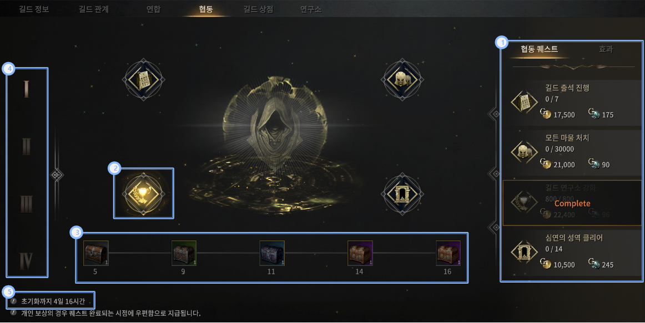Open the 연구소 tab

pos(311,9)
